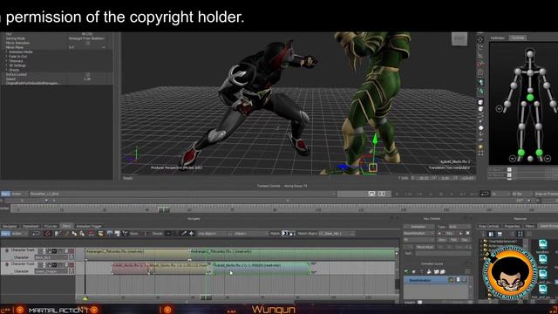Select the pink Rubuild_blocks.fbx clip

[x=130, y=269]
